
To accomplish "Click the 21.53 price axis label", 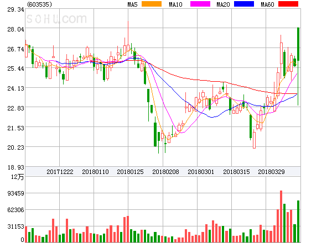I will tap(15, 128).
